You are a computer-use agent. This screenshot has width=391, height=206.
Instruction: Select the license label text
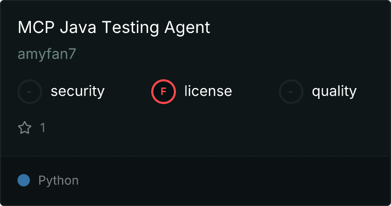point(208,92)
